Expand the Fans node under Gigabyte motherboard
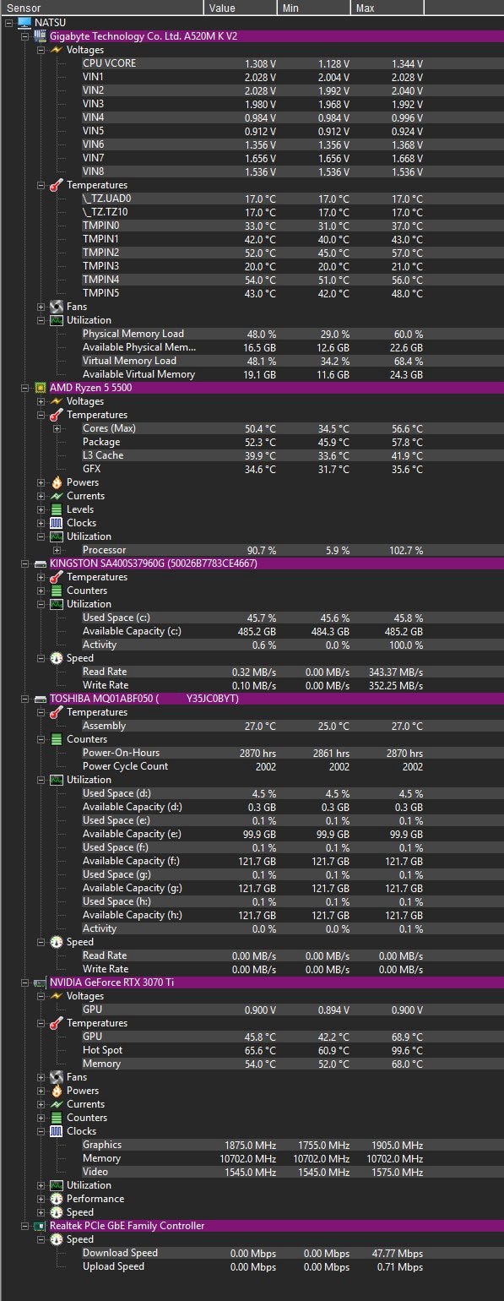The image size is (504, 1301). (x=41, y=307)
